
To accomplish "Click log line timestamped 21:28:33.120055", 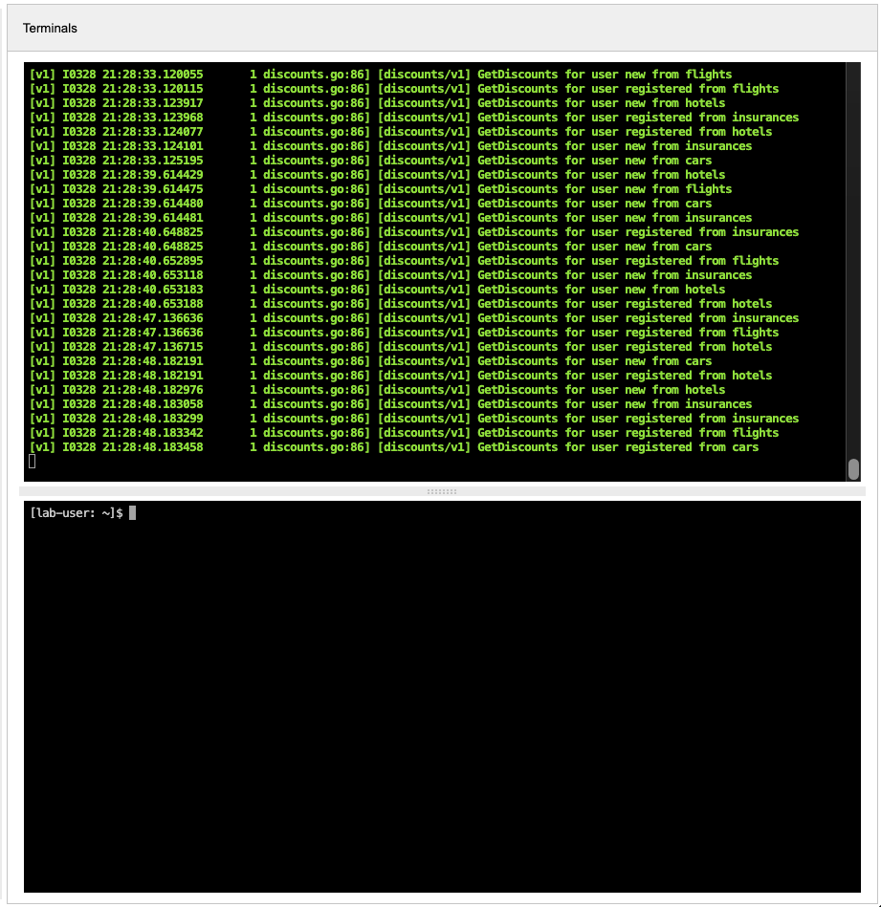I will 381,75.
